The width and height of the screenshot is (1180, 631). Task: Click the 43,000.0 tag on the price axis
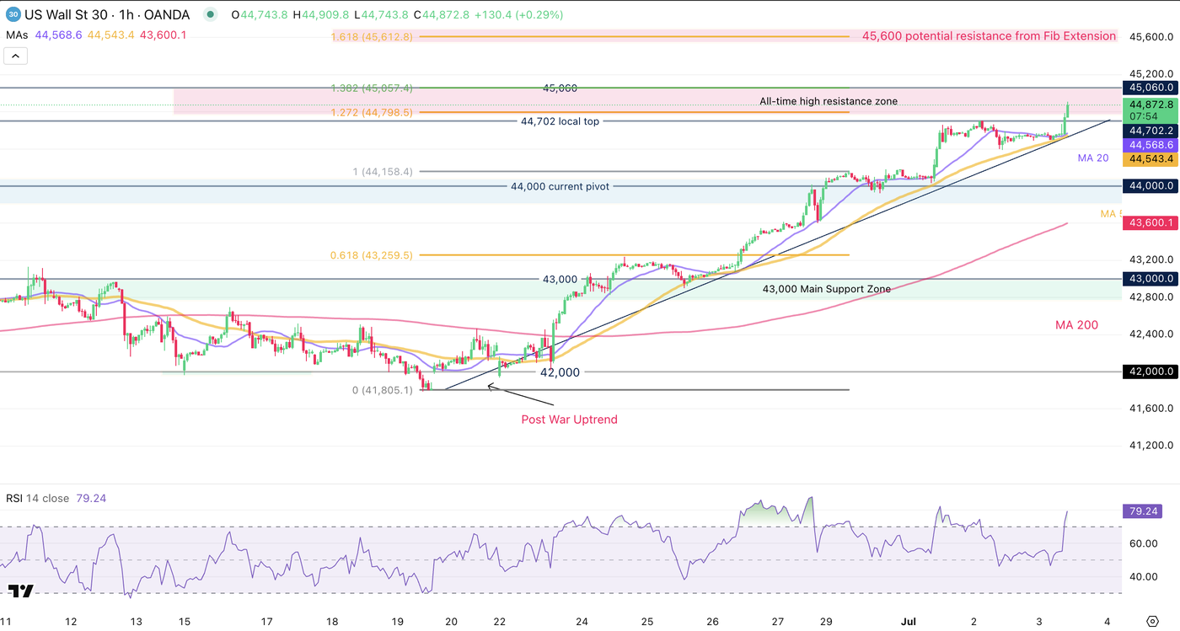pos(1151,278)
